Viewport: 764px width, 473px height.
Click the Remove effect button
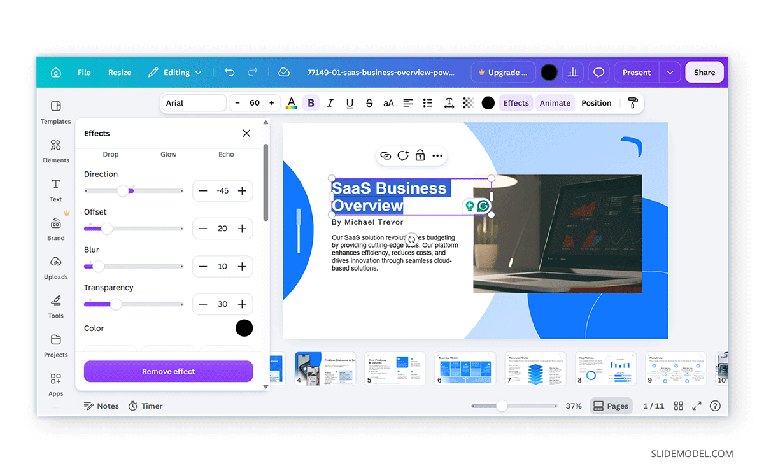(168, 372)
